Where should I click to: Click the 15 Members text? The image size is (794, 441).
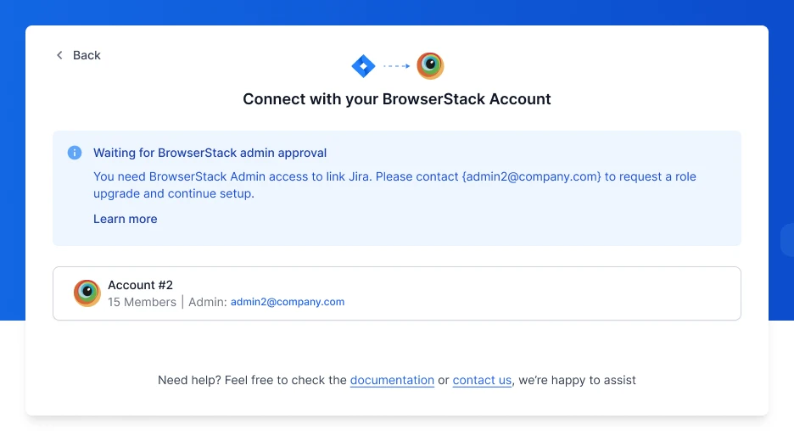(x=142, y=302)
